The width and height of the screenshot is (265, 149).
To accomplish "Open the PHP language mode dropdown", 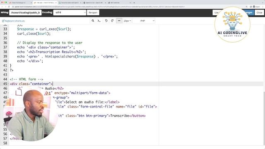I will pyautogui.click(x=144, y=21).
